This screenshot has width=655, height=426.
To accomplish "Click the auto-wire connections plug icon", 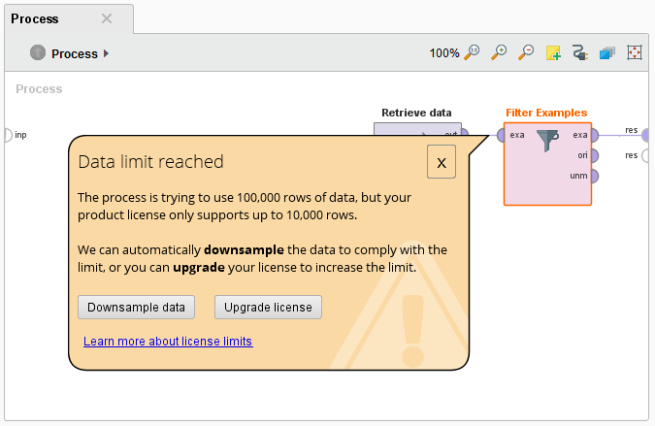I will pos(580,53).
